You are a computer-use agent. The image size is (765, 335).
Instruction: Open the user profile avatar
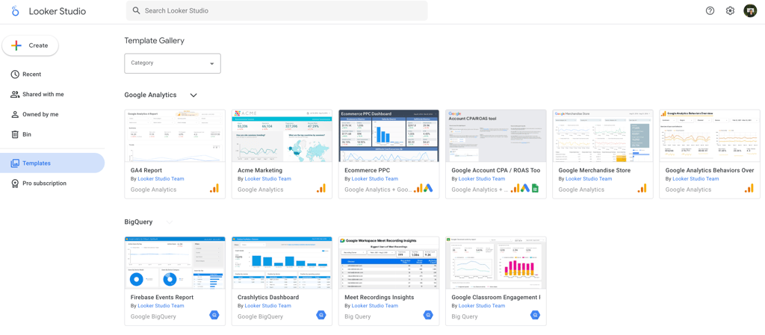[750, 10]
